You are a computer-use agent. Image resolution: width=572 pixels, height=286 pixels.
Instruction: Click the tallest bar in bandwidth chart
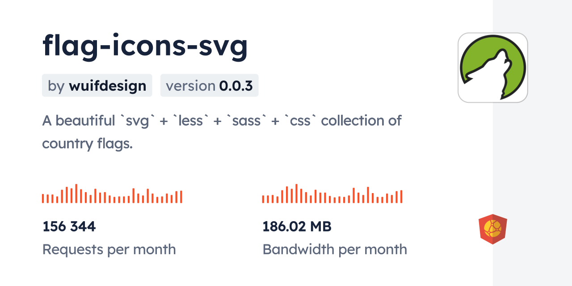(x=296, y=193)
